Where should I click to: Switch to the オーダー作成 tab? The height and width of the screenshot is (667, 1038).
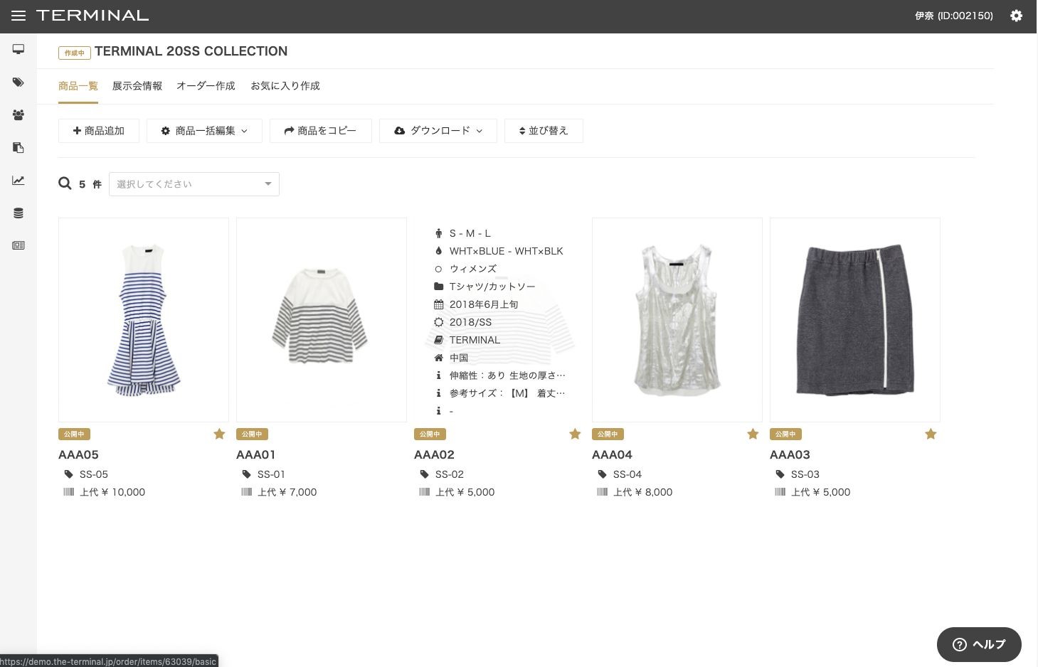tap(206, 86)
